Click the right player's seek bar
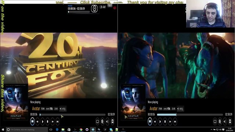235x132 pixels. [190, 115]
